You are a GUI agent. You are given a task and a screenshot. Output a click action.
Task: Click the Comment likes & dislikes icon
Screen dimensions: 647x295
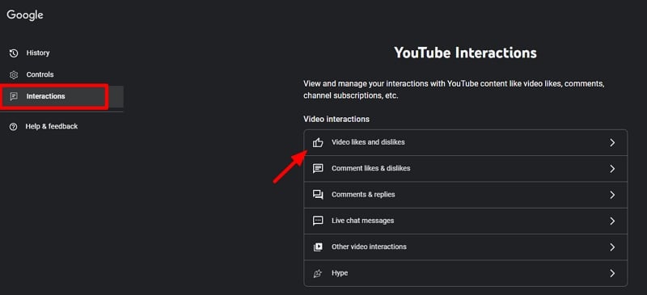[x=318, y=168]
